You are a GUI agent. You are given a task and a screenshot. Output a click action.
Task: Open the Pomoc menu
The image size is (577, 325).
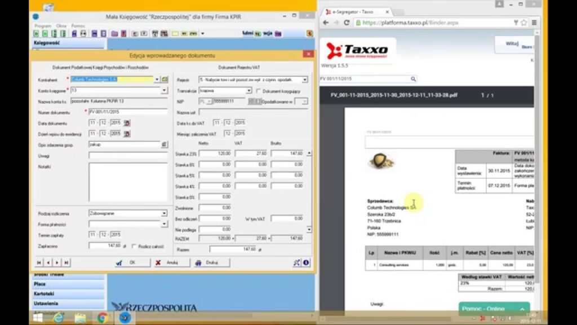pos(78,26)
